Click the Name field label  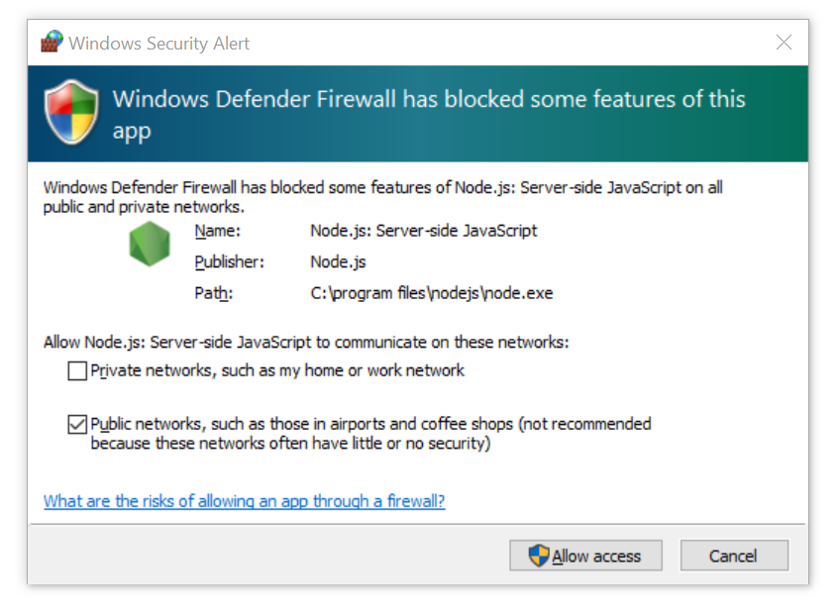218,231
